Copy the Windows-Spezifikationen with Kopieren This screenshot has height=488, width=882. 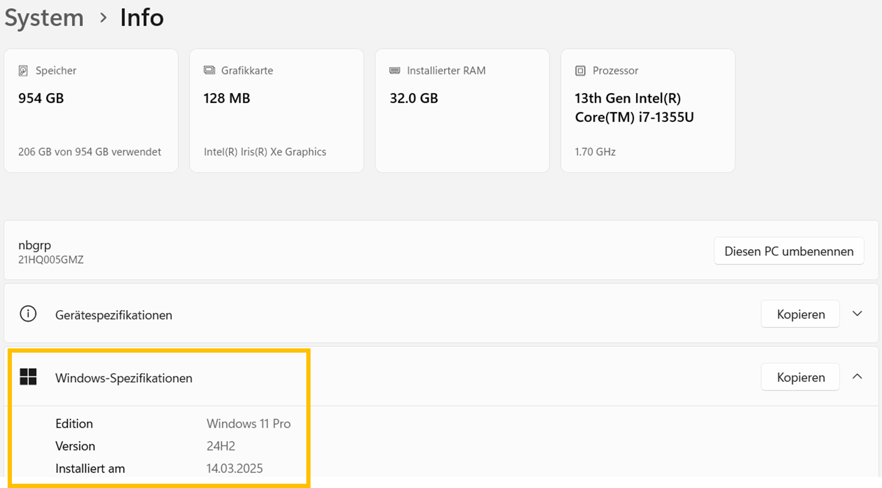coord(800,377)
